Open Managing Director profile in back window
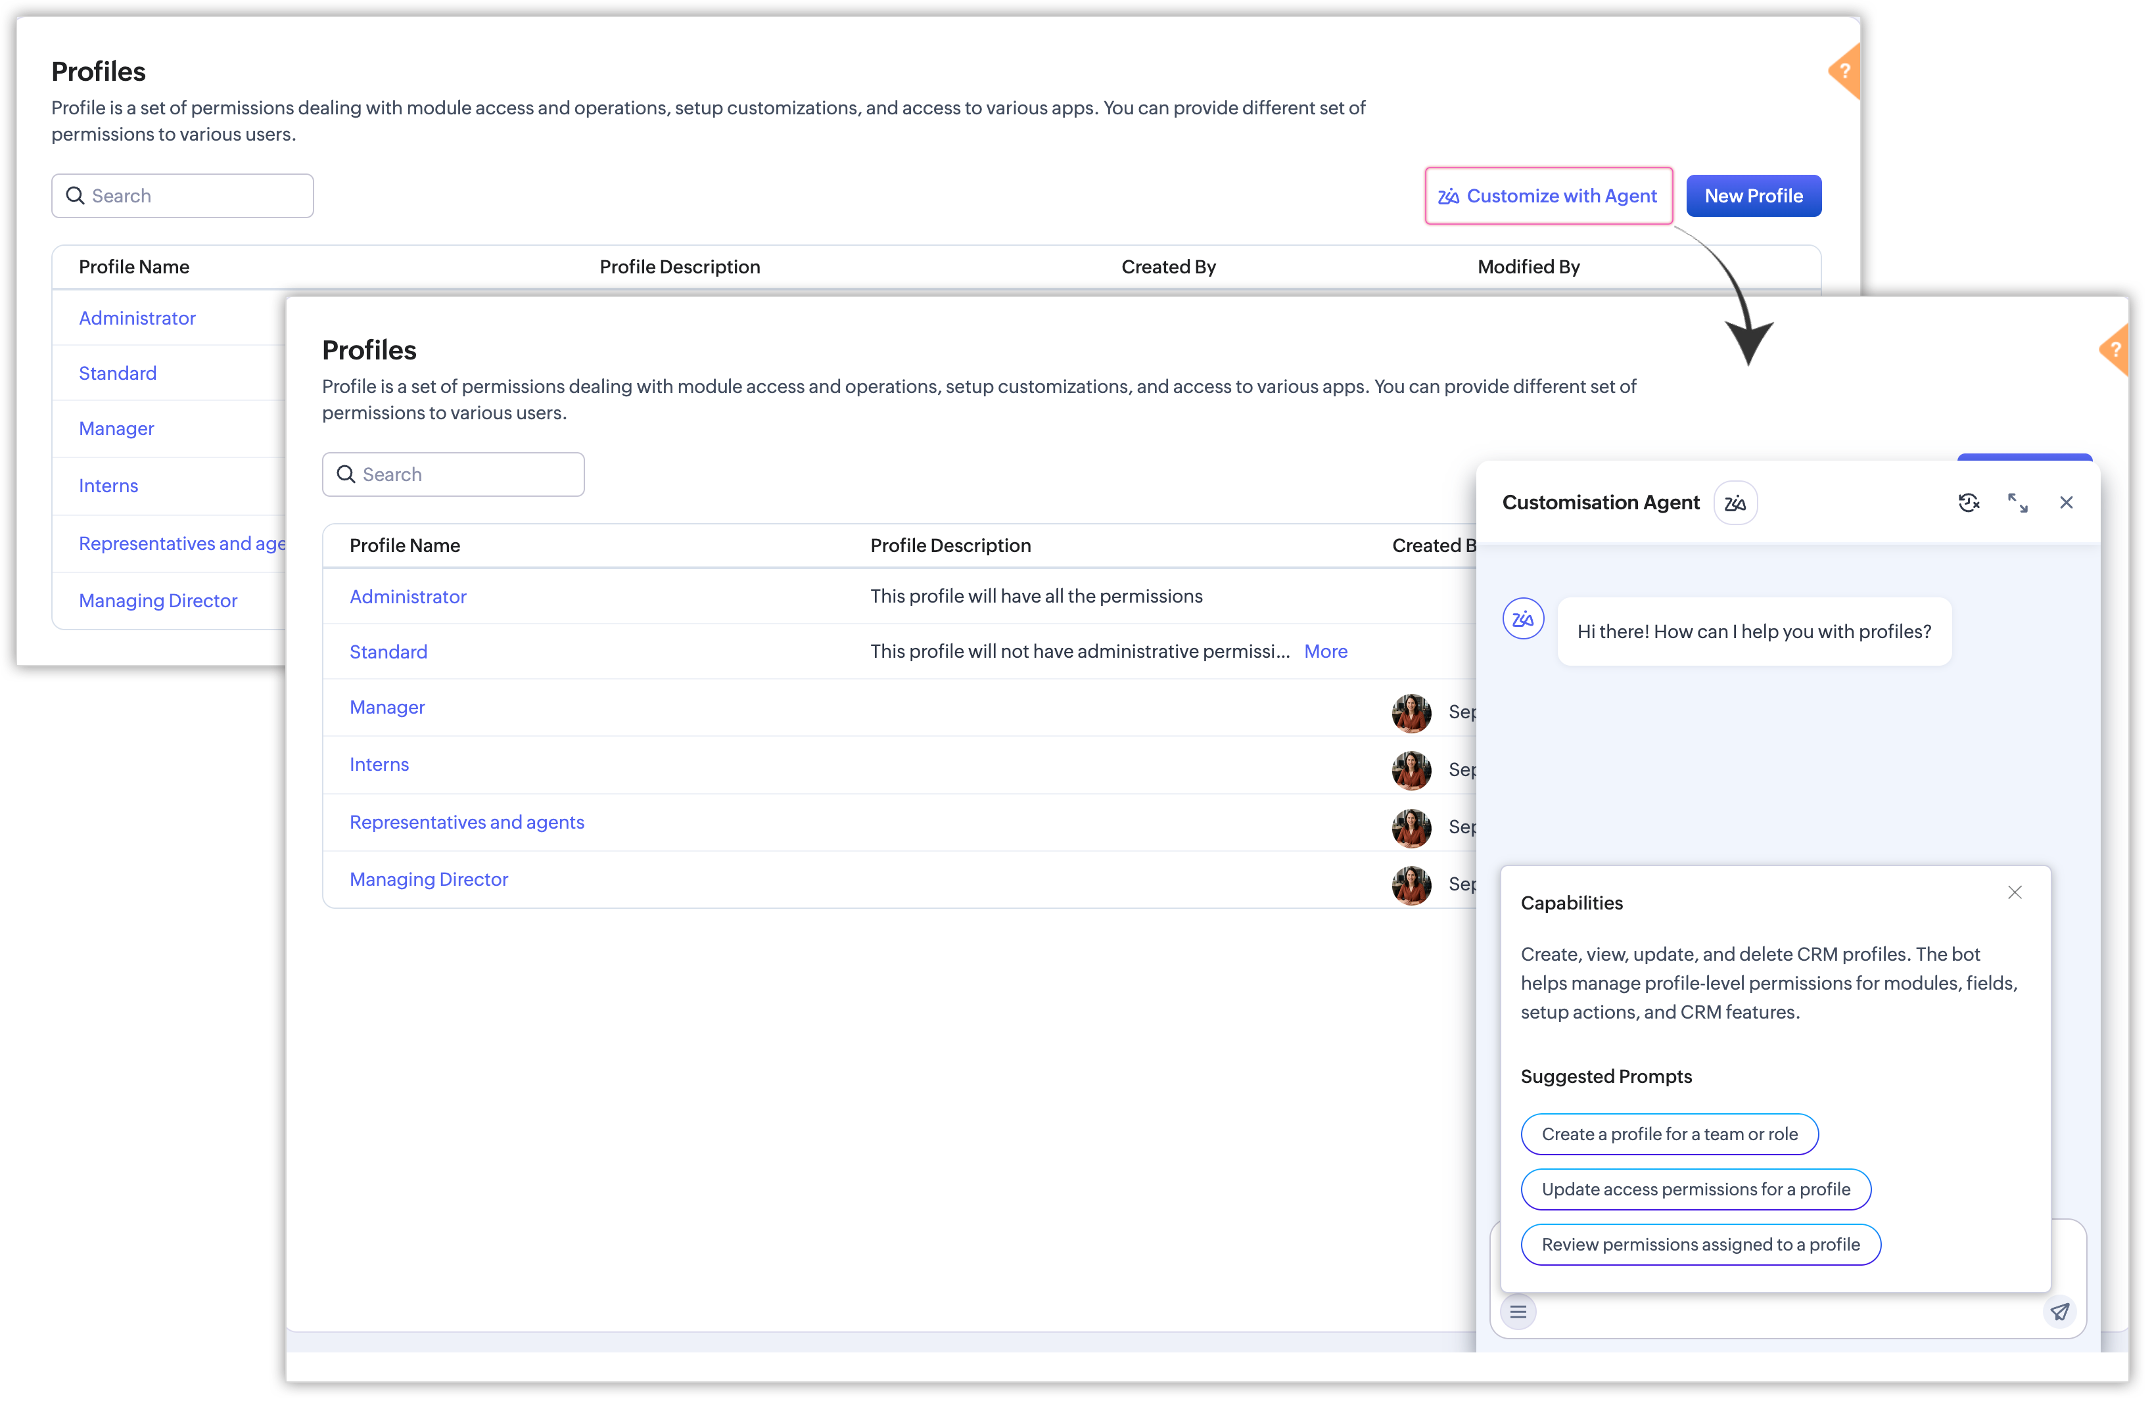Viewport: 2152px width, 1405px height. (x=158, y=601)
